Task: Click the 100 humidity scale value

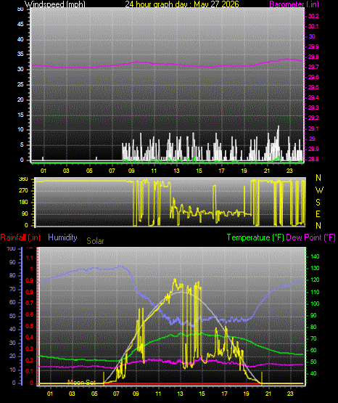Action: point(11,249)
